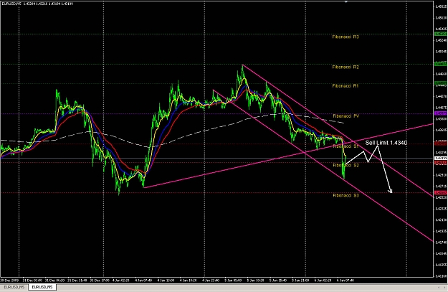Click the 4 Jan 18:20 time label

point(189,281)
